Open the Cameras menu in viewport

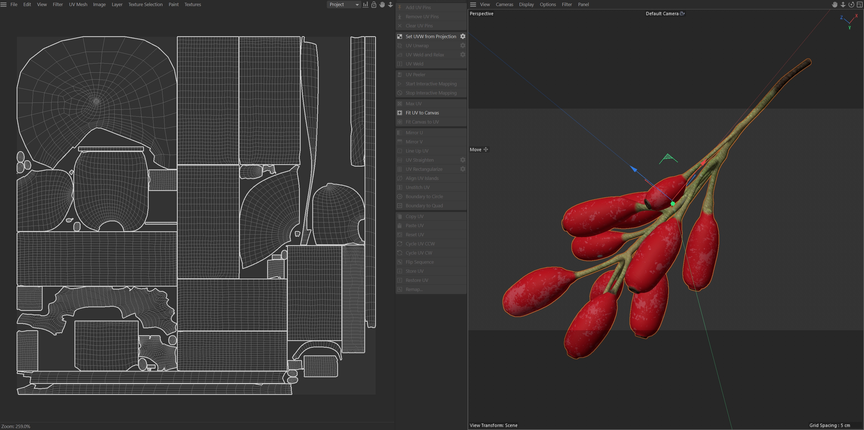[x=504, y=4]
